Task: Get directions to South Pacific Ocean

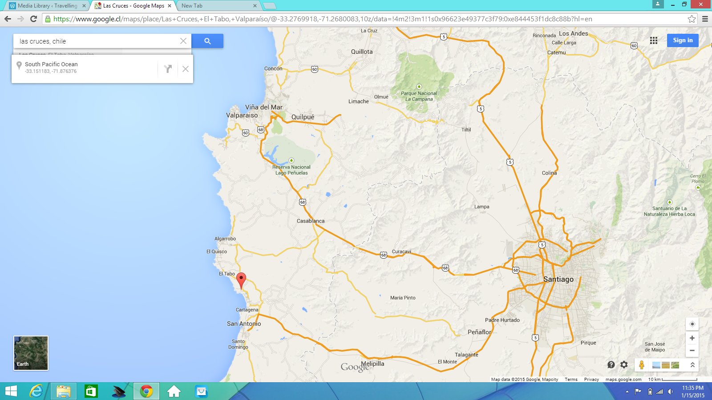Action: click(168, 69)
